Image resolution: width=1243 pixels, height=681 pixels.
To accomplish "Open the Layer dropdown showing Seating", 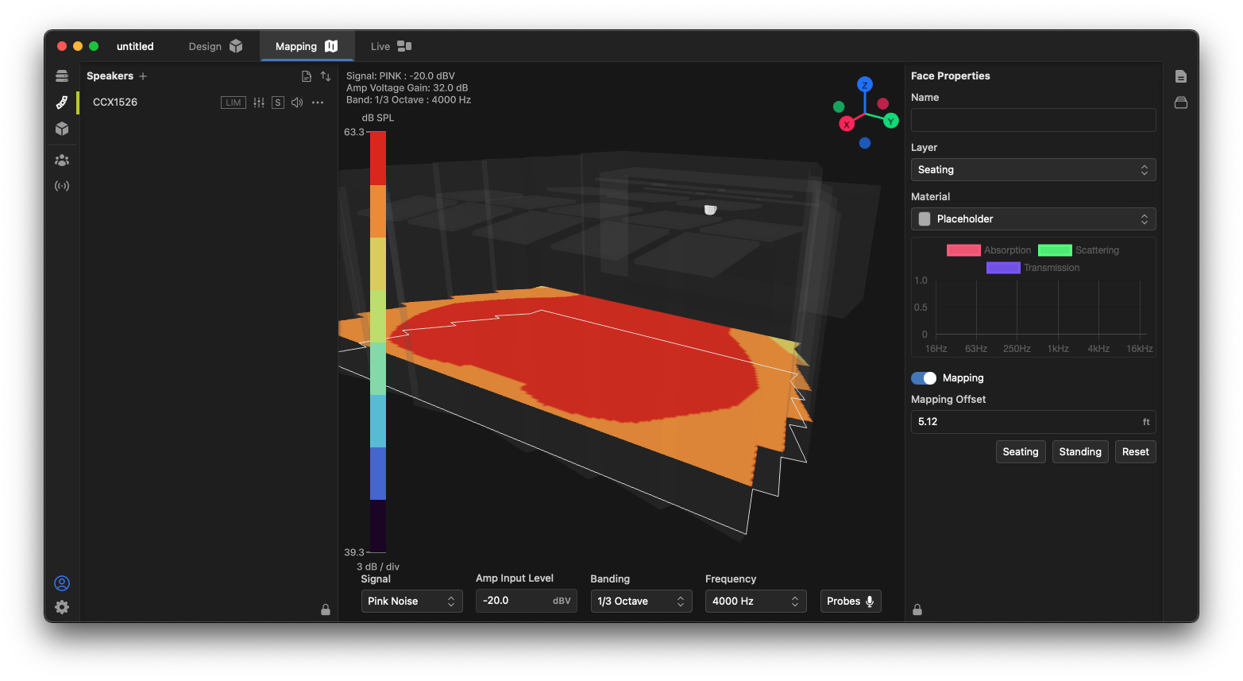I will [x=1033, y=170].
